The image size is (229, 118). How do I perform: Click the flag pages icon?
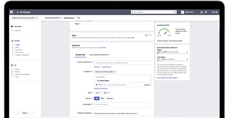206,12
